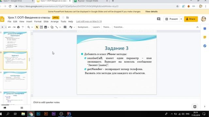
Task: Open the input tools language dropdown arrow
Action: click(x=74, y=27)
